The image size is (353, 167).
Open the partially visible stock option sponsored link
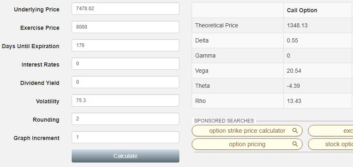click(x=330, y=144)
